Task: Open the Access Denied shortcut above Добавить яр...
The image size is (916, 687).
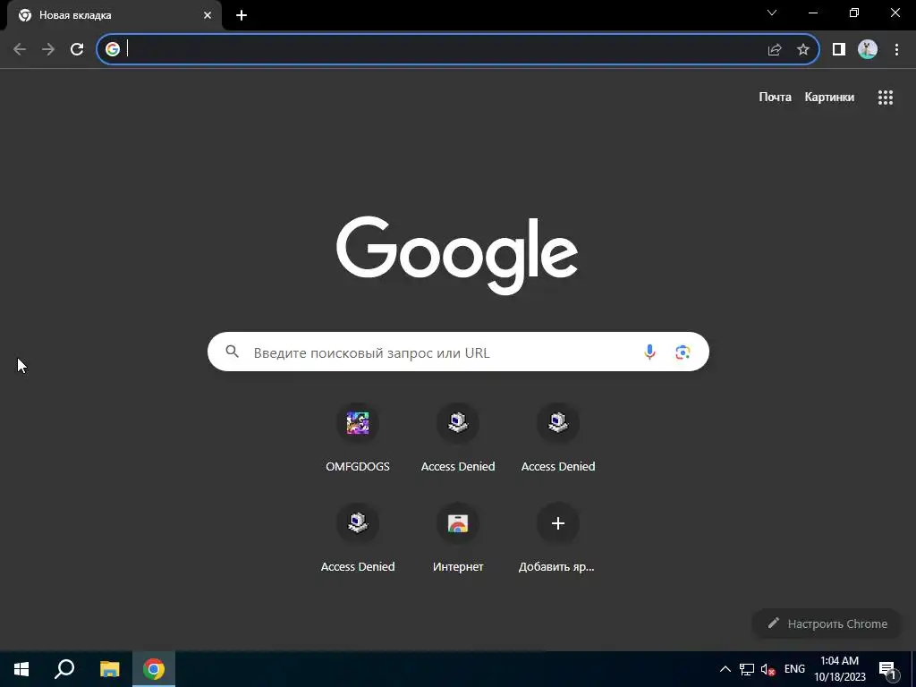Action: pyautogui.click(x=558, y=436)
